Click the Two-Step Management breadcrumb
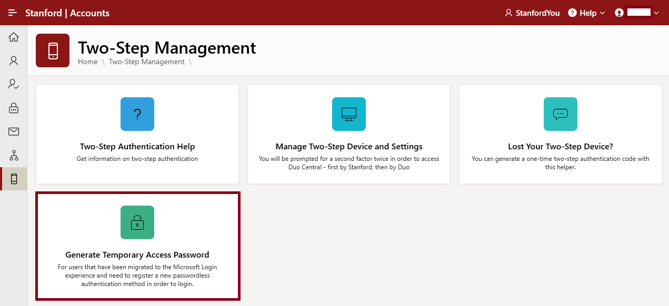The image size is (669, 306). point(147,62)
